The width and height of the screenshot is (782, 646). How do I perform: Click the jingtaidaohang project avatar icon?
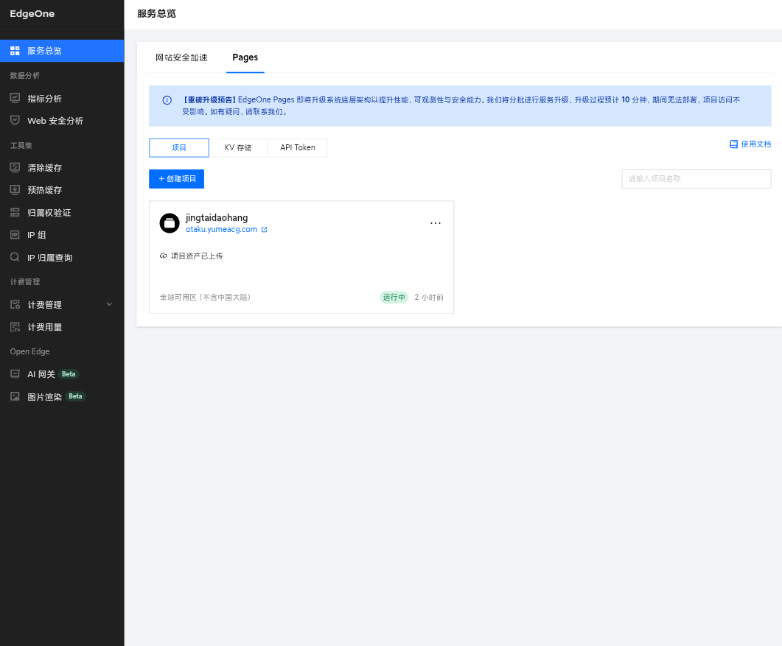tap(170, 223)
